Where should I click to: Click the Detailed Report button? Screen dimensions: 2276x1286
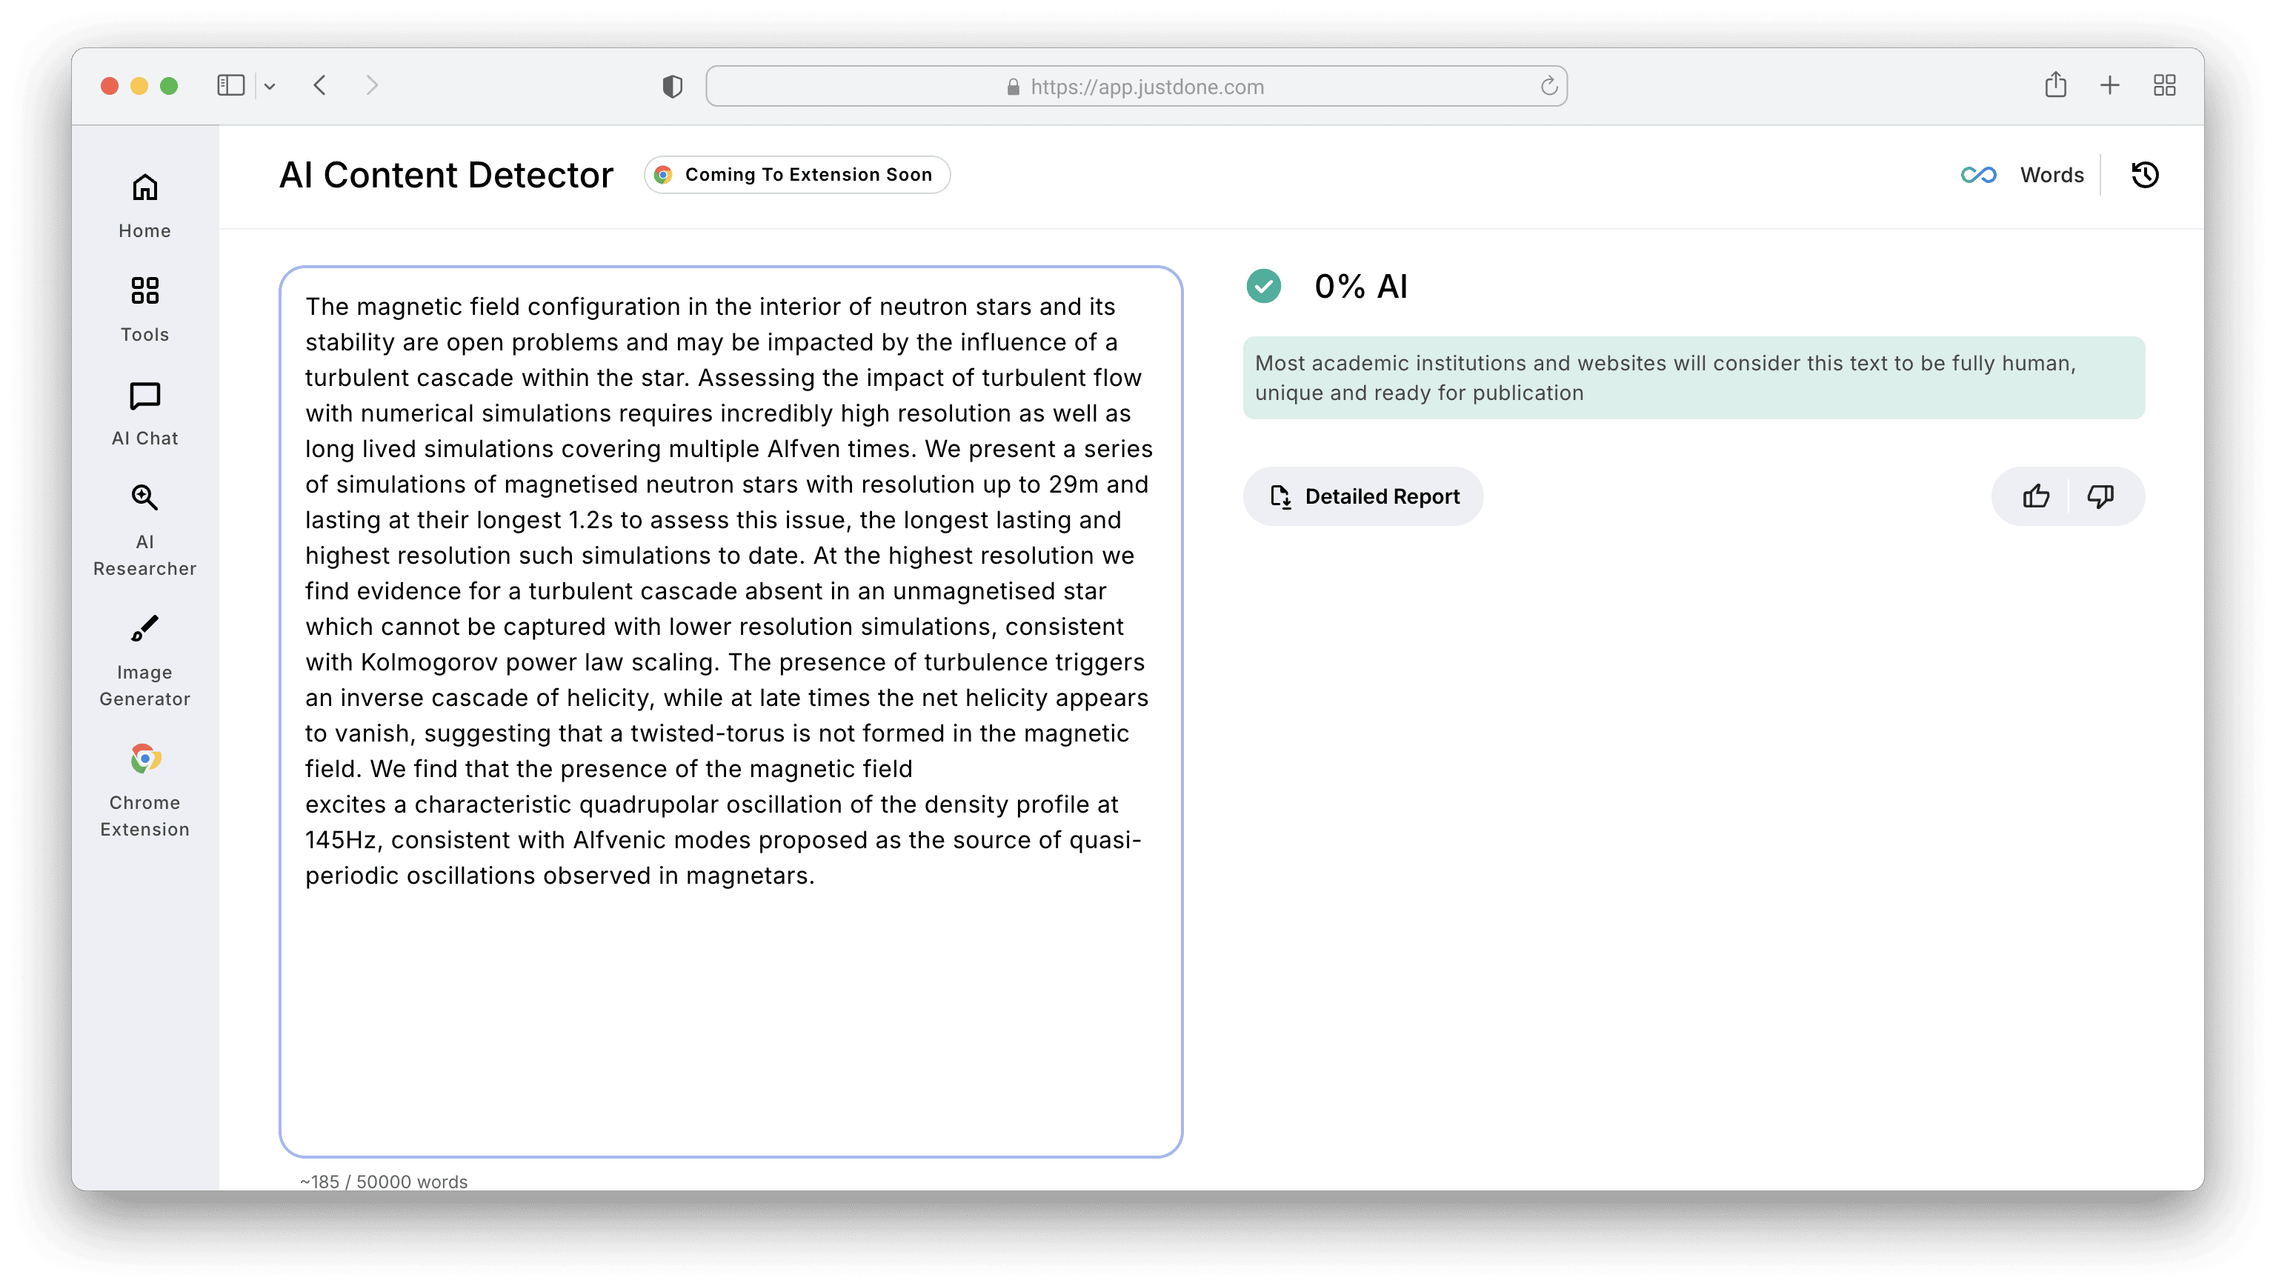(x=1363, y=496)
